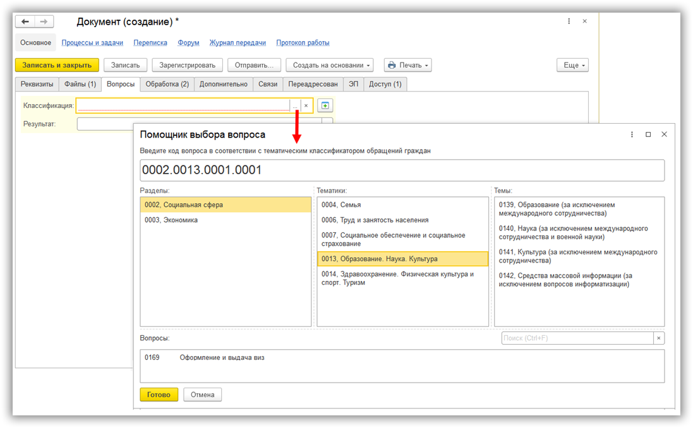Select topic 0006, Труд и занятость населения
The width and height of the screenshot is (693, 428).
click(375, 220)
